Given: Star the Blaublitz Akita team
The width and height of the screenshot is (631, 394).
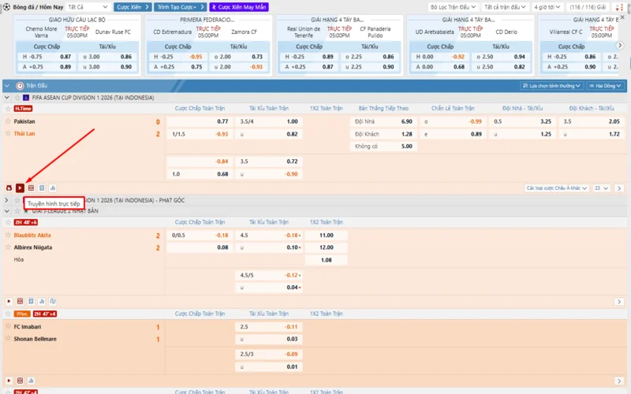Looking at the screenshot, I should click(x=8, y=235).
